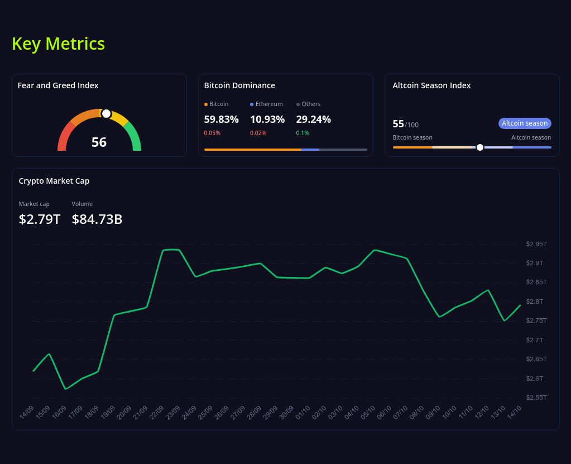The height and width of the screenshot is (464, 571).
Task: Click the Altcoin Season Index slider handle
Action: pyautogui.click(x=480, y=147)
